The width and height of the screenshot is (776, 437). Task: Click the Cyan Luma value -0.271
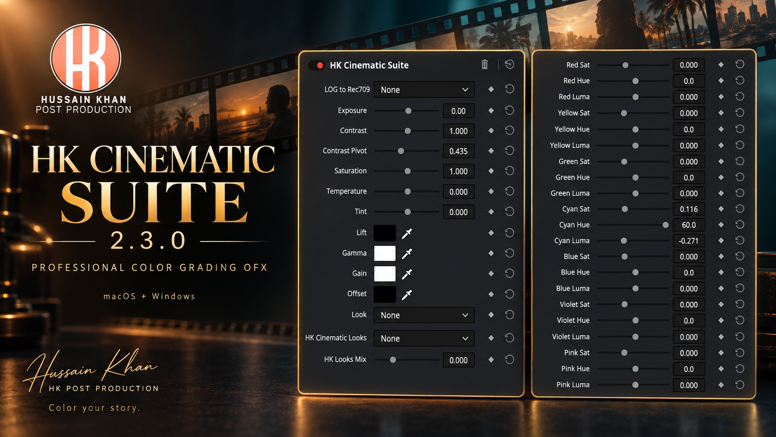click(x=689, y=241)
